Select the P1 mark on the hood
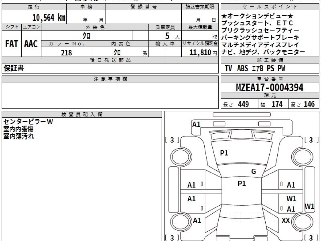Viewport: 321px width, 241px height. tap(224, 153)
